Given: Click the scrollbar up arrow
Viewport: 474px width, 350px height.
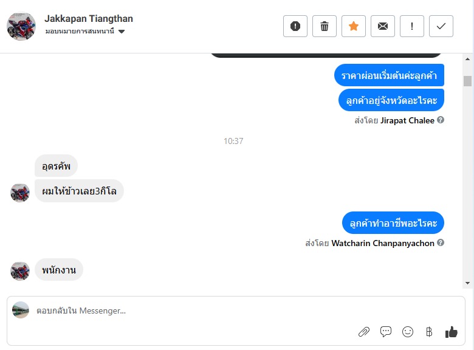Looking at the screenshot, I should (x=468, y=59).
